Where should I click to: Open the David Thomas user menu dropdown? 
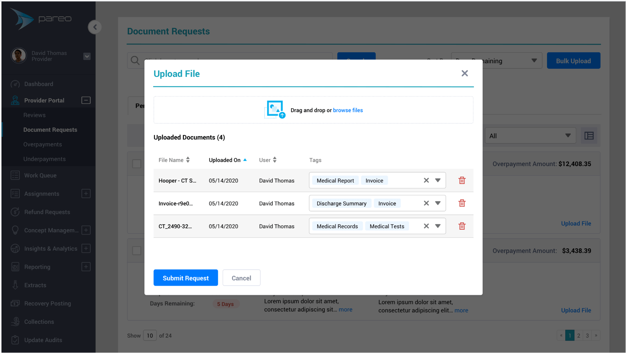87,56
